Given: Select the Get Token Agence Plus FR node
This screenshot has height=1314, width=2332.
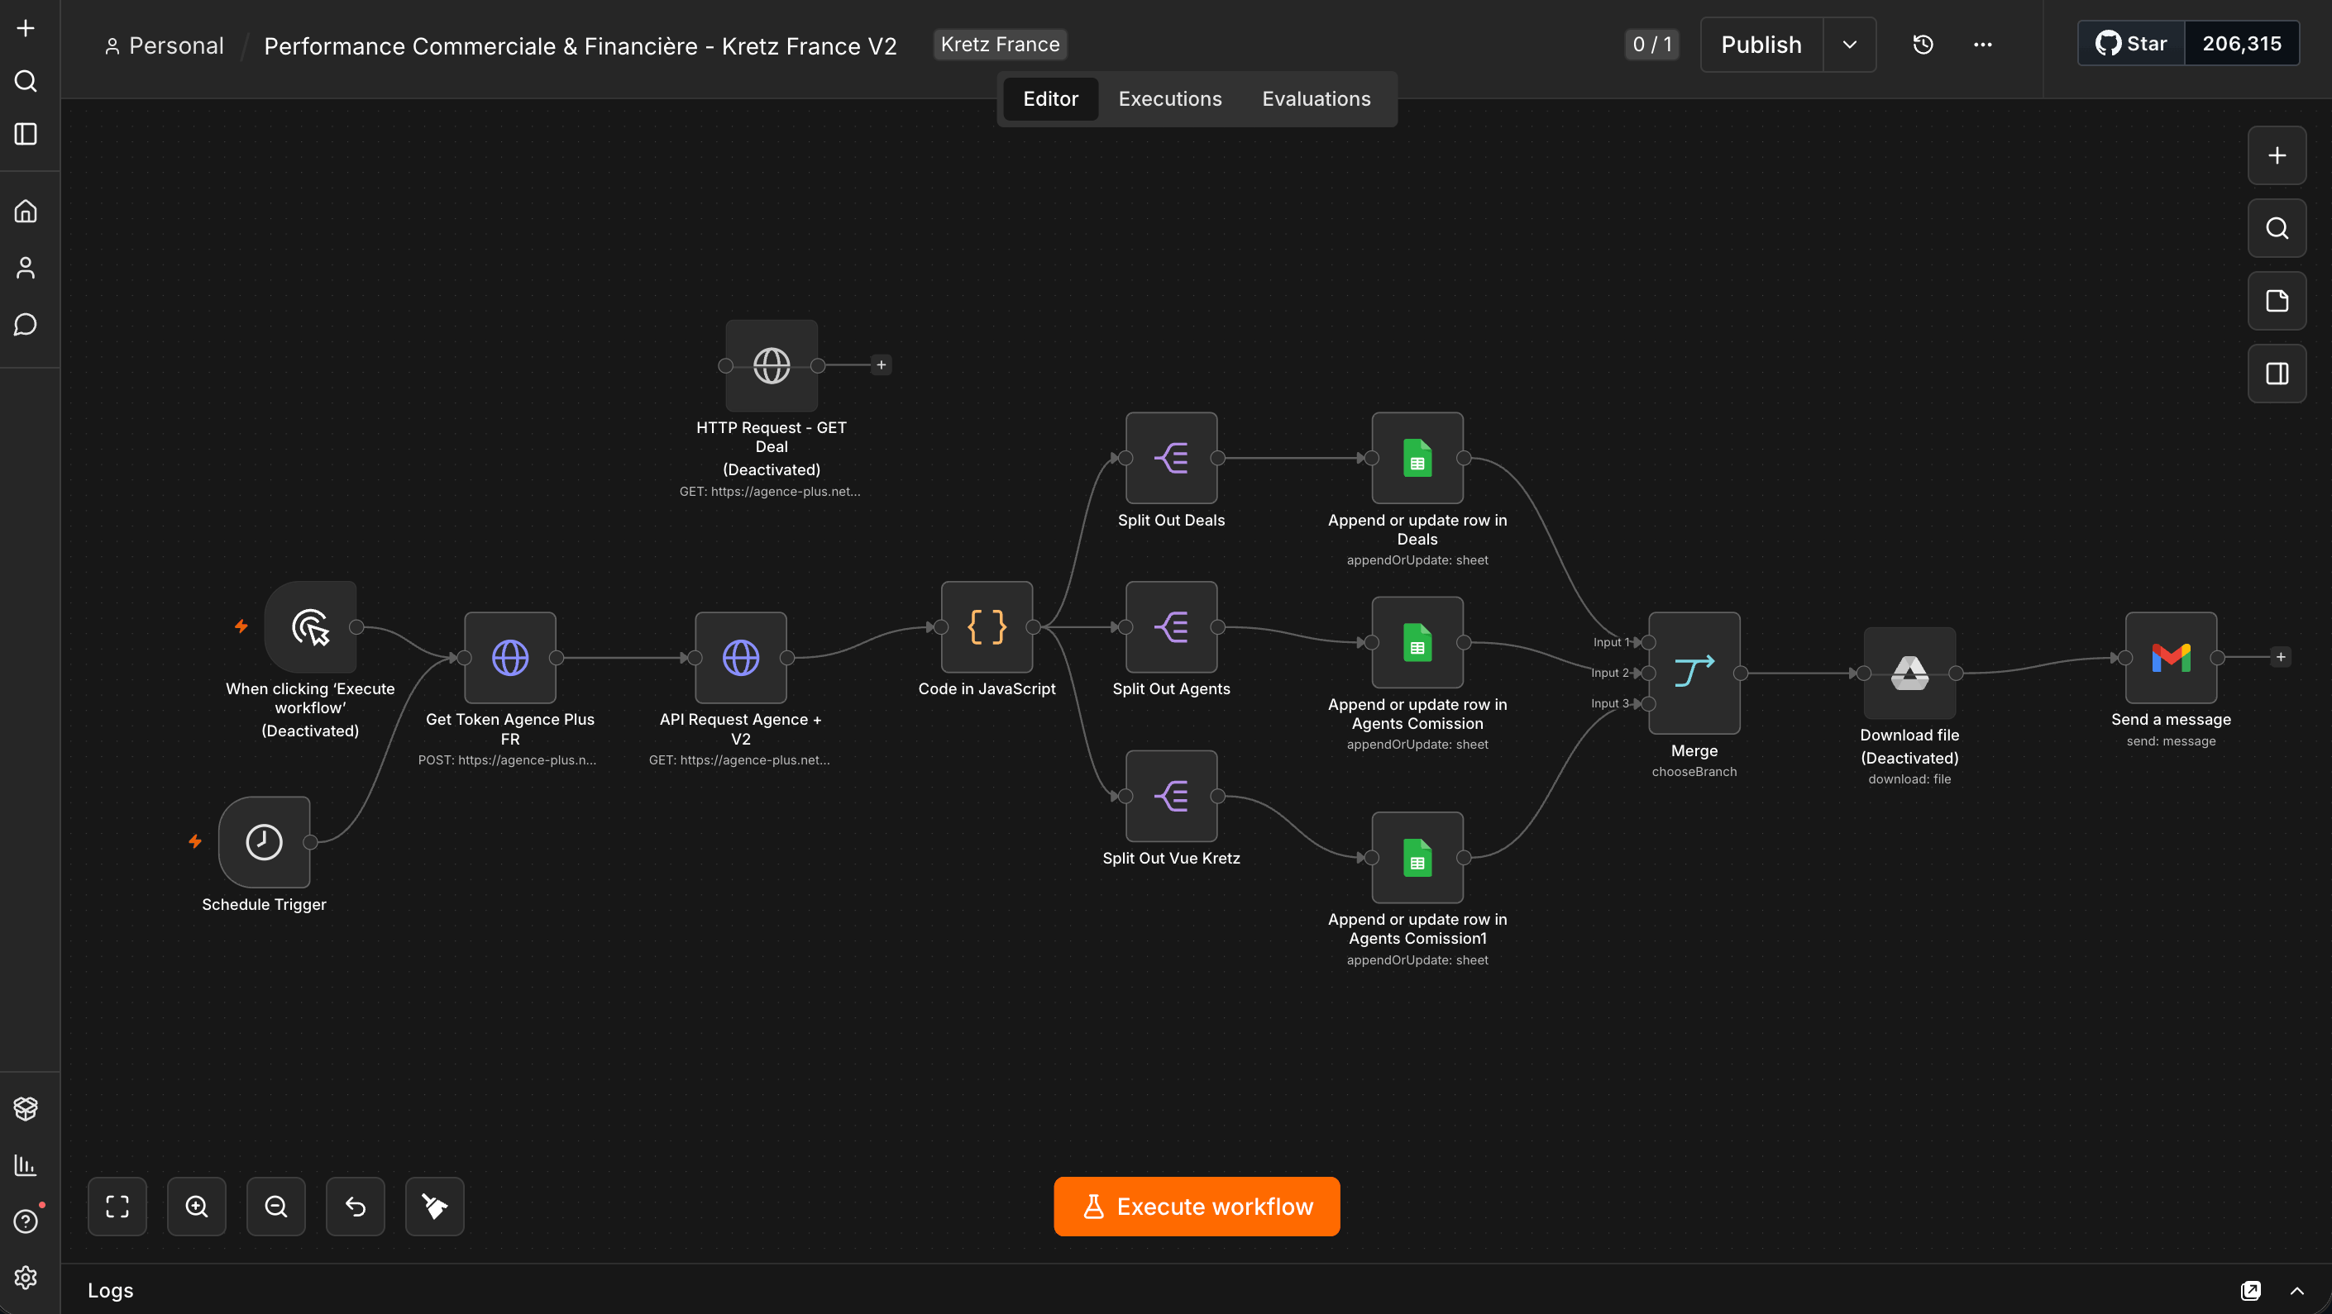Looking at the screenshot, I should tap(510, 658).
